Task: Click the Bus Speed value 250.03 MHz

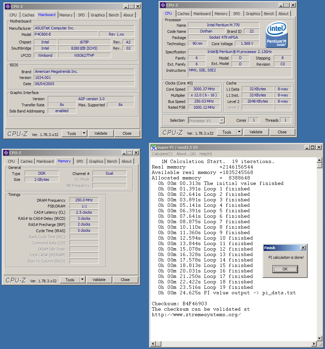Action: click(204, 101)
